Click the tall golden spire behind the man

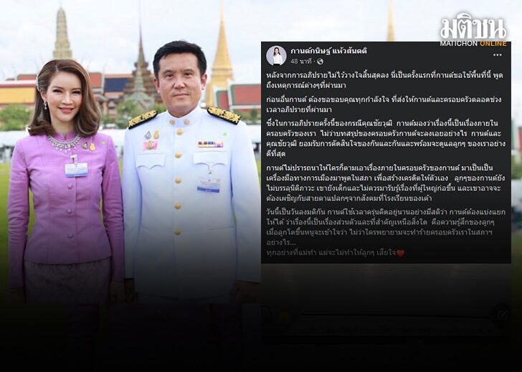pyautogui.click(x=222, y=57)
